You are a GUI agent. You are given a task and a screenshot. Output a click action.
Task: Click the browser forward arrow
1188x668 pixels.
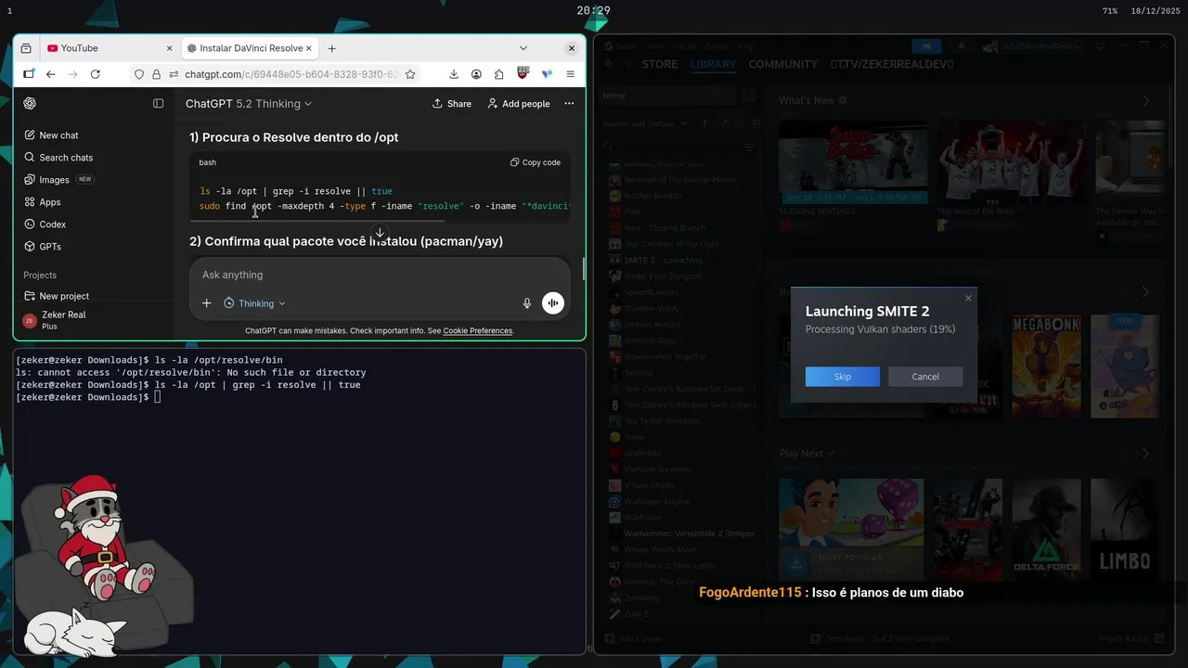[x=72, y=74]
